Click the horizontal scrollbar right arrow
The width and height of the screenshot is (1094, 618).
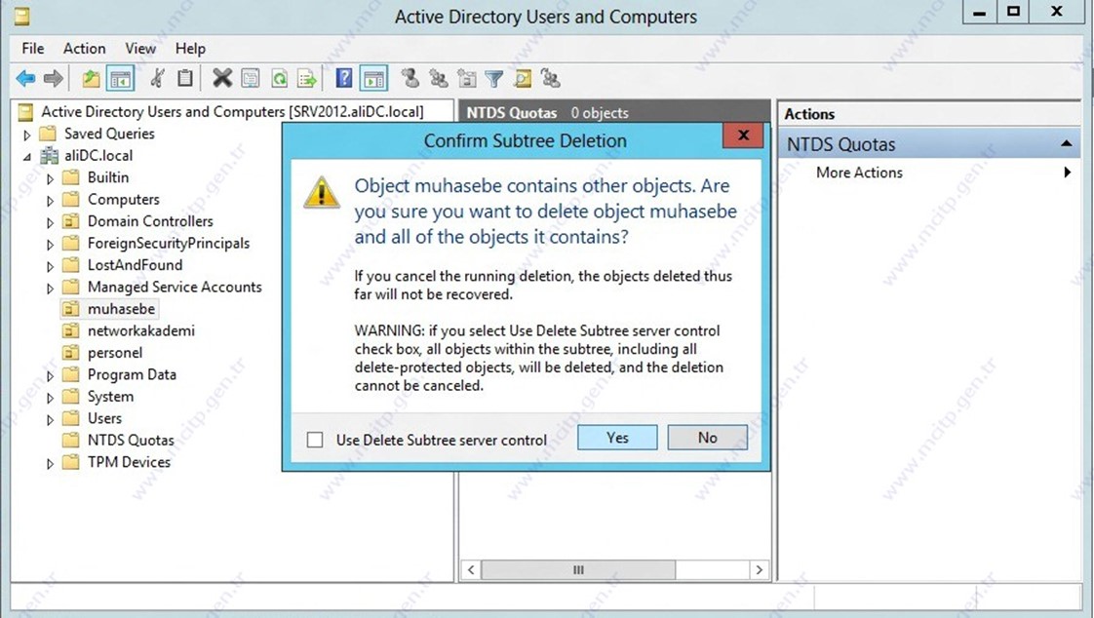tap(760, 570)
